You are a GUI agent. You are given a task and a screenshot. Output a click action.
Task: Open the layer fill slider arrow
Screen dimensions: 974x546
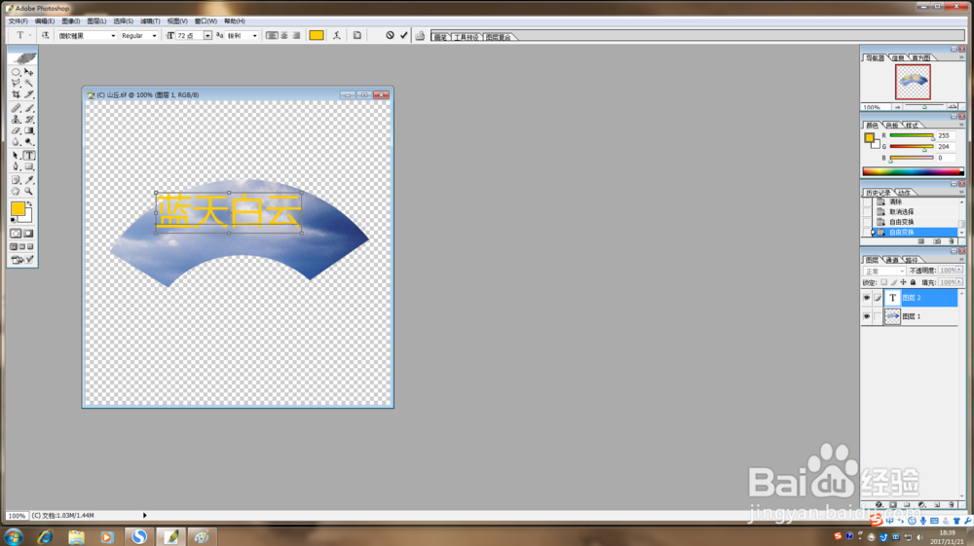point(959,282)
